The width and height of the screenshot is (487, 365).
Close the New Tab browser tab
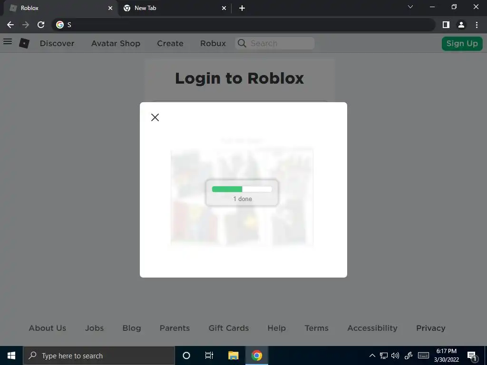coord(224,8)
